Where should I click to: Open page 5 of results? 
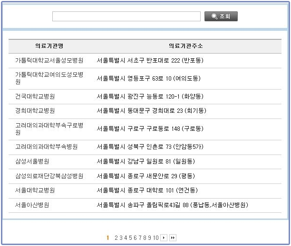pyautogui.click(x=130, y=237)
